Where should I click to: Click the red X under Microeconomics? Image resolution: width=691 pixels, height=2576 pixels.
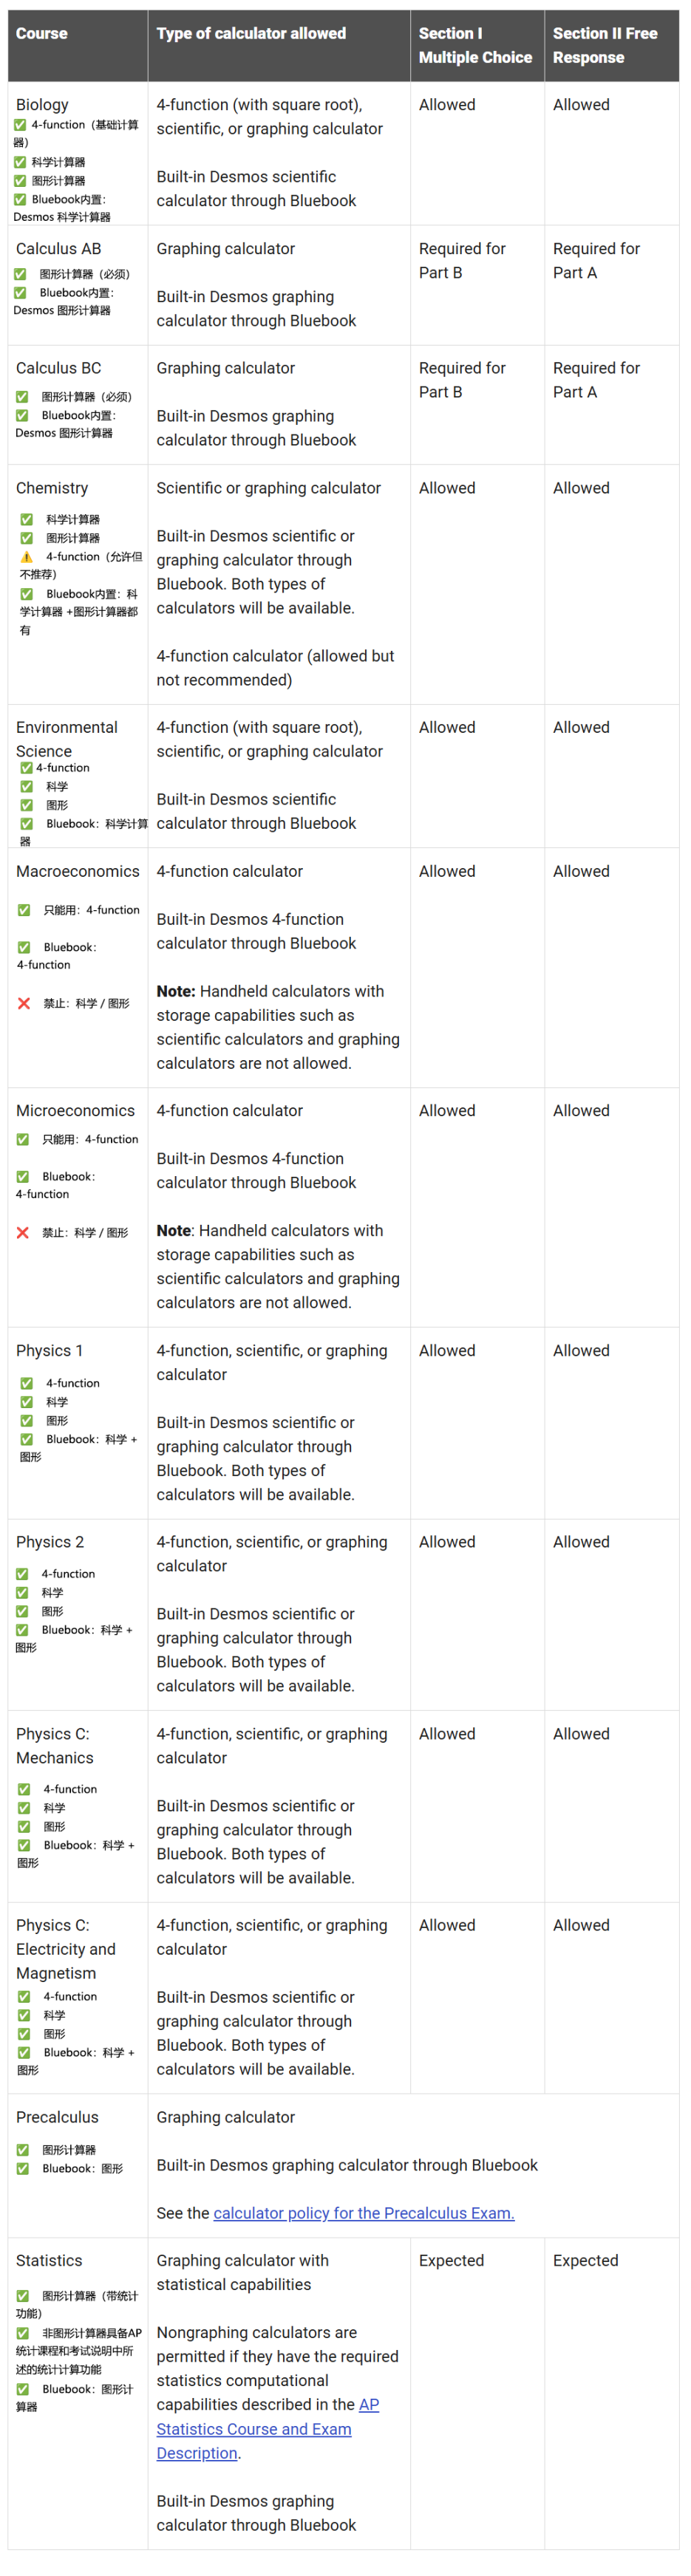pyautogui.click(x=23, y=1233)
